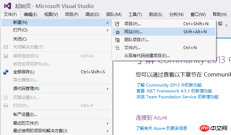Open the 视图(V) menu
The width and height of the screenshot is (231, 135).
click(51, 15)
